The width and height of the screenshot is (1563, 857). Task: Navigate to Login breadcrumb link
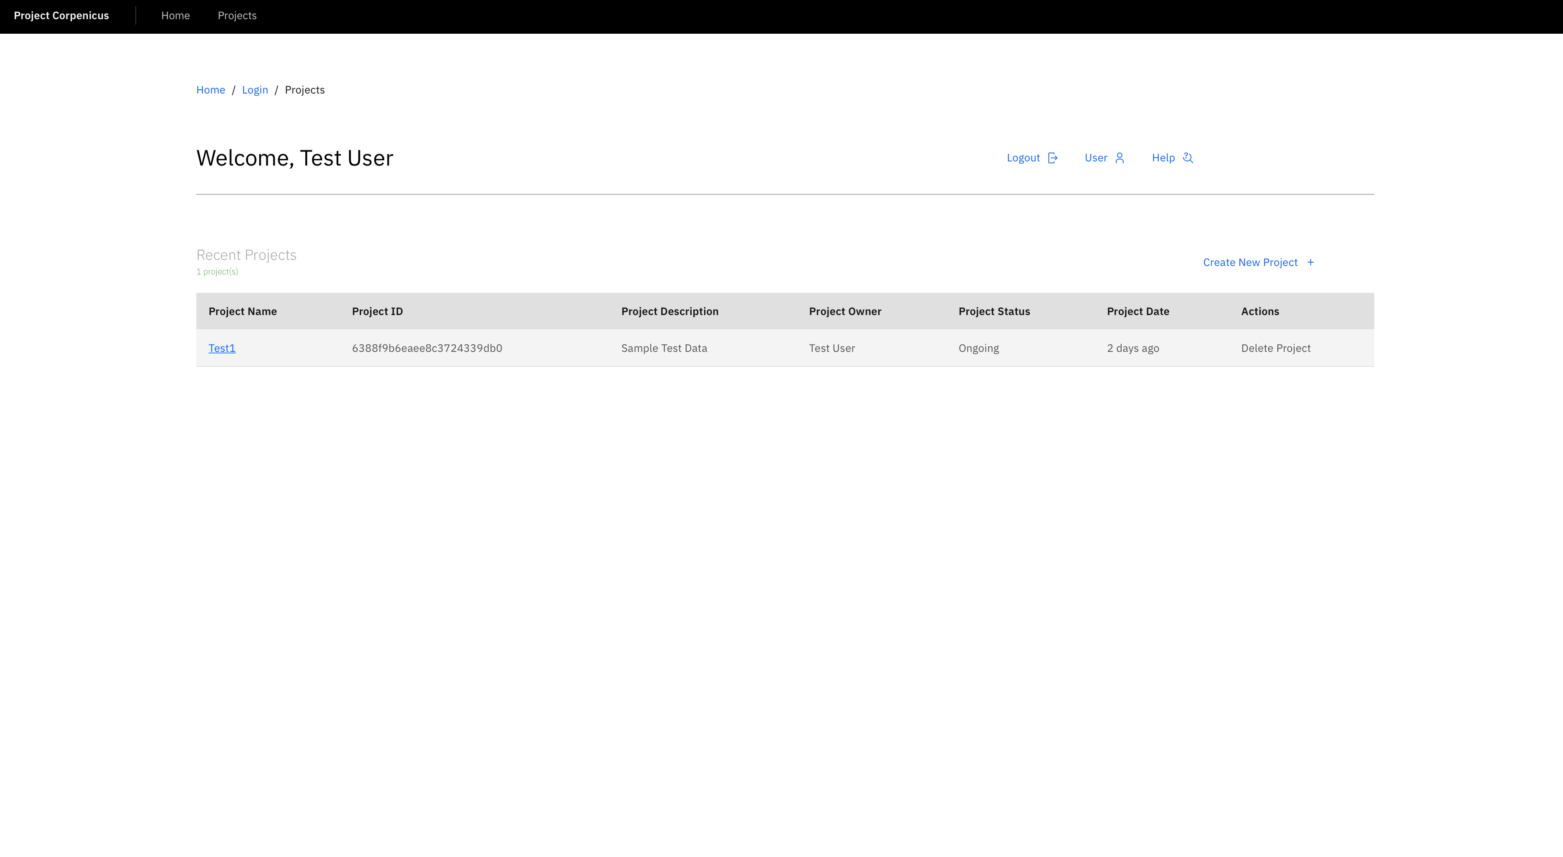pyautogui.click(x=255, y=90)
